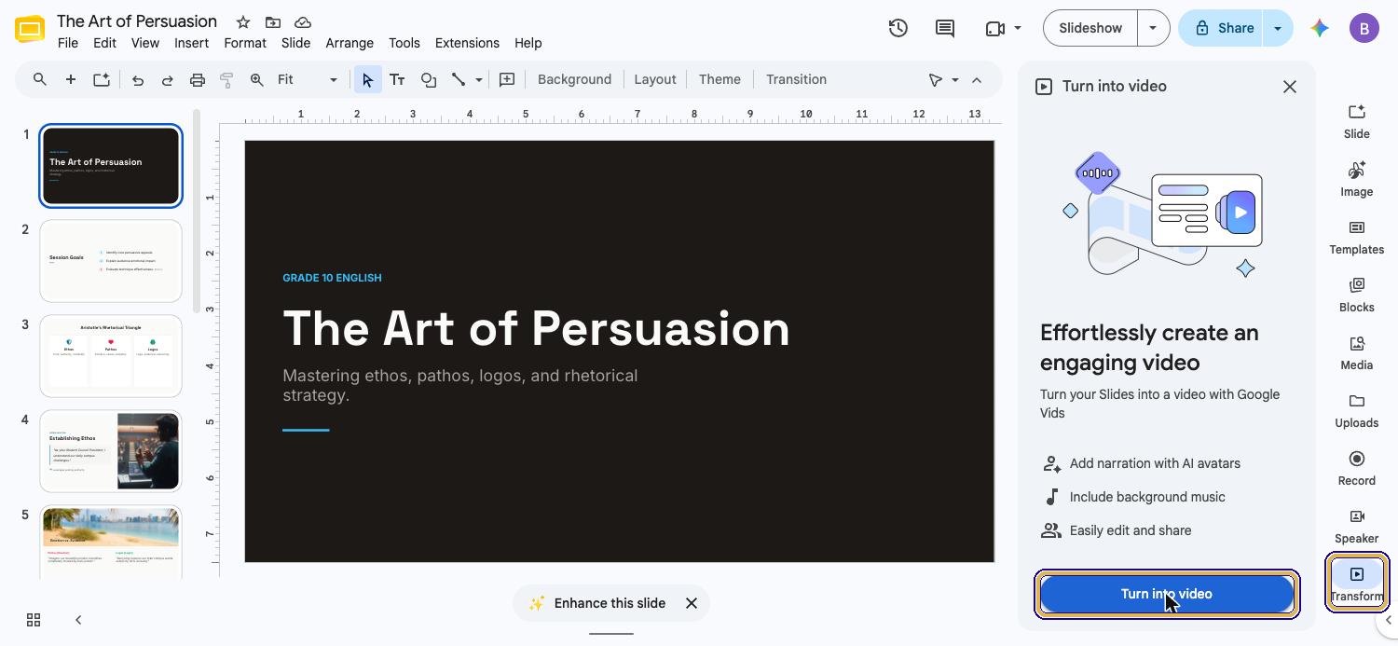
Task: Click the slide title The Art of Persuasion
Action: [x=536, y=328]
